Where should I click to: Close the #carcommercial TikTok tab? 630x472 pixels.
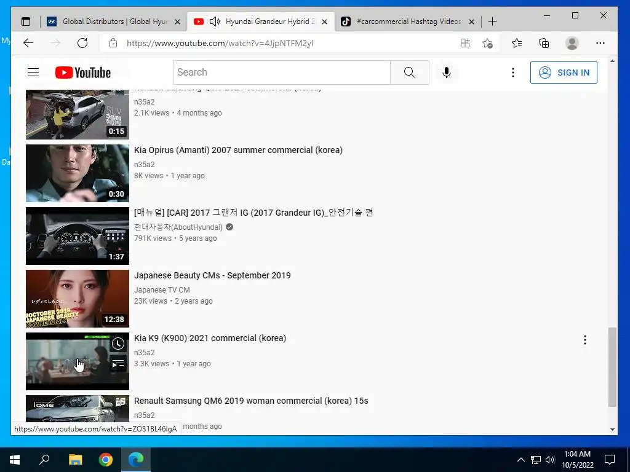click(x=472, y=22)
